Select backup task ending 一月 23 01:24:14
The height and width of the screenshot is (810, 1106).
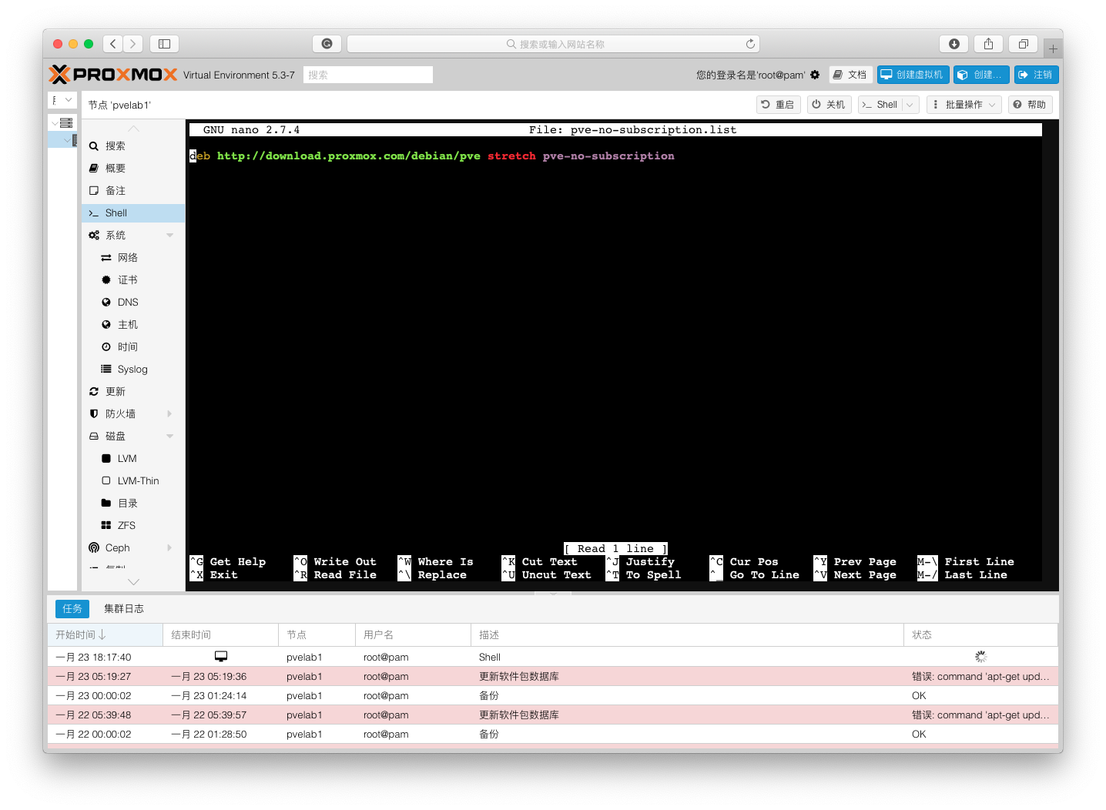coord(552,696)
